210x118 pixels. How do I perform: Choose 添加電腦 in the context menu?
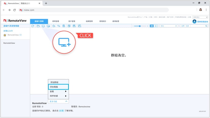click(x=58, y=87)
